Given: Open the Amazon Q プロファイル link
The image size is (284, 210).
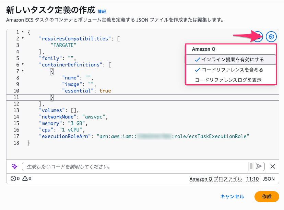Looking at the screenshot, I should 215,179.
